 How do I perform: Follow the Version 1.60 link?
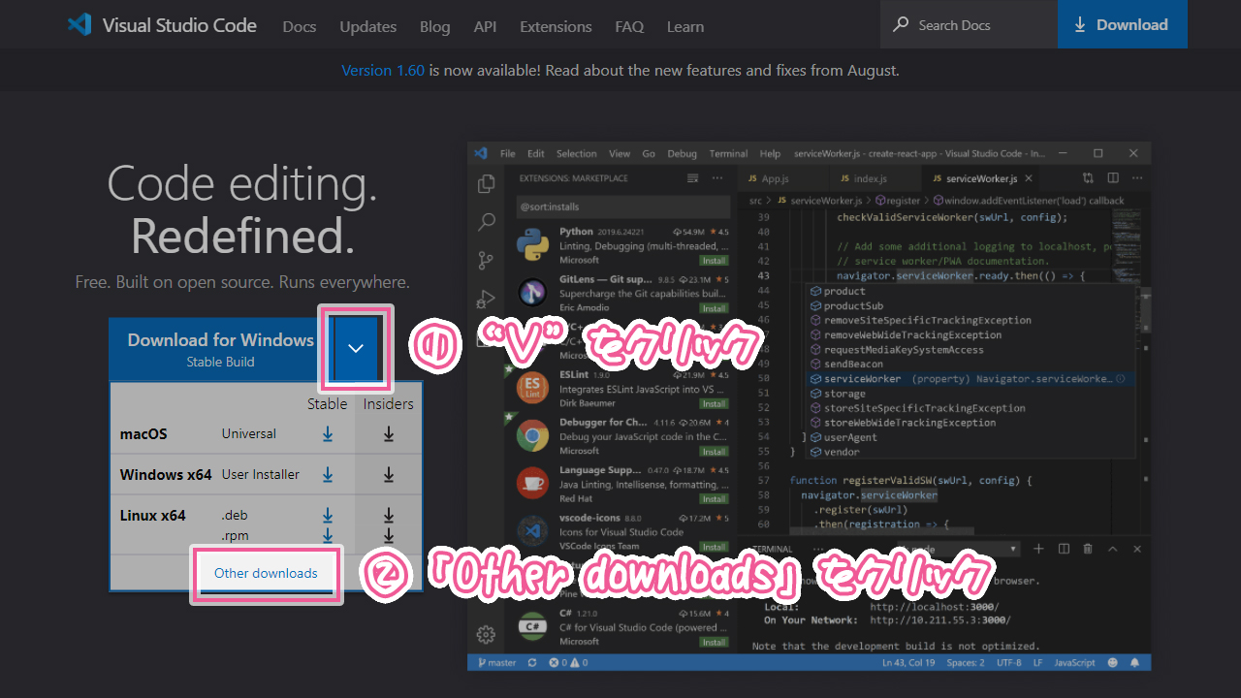[383, 71]
